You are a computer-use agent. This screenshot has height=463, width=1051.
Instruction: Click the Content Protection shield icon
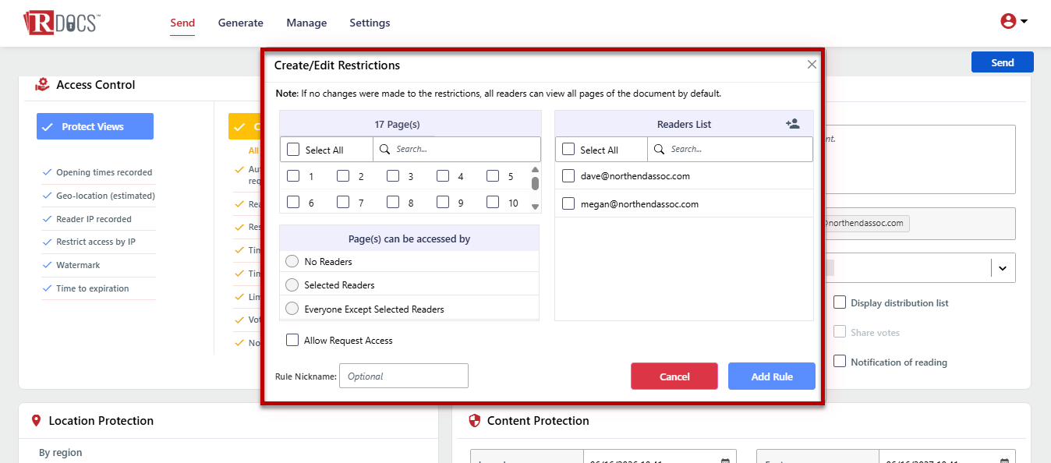click(474, 421)
